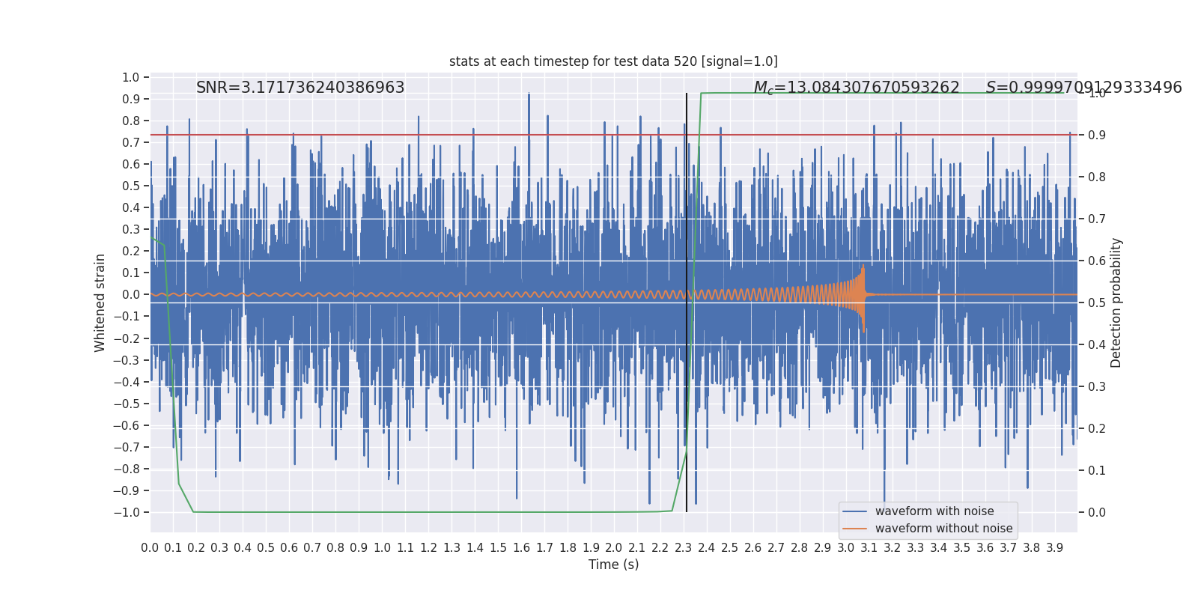
Task: Click the 3.9 tick on the time axis
Action: (x=1054, y=548)
